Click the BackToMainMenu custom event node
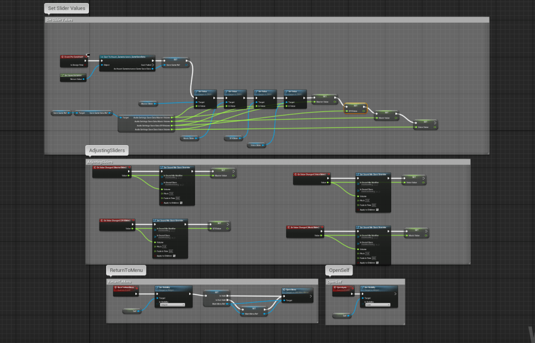Screen dimensions: 535x343 click(x=126, y=288)
